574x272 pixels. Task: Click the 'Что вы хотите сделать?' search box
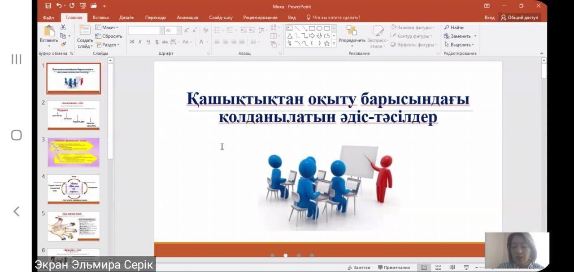(333, 18)
